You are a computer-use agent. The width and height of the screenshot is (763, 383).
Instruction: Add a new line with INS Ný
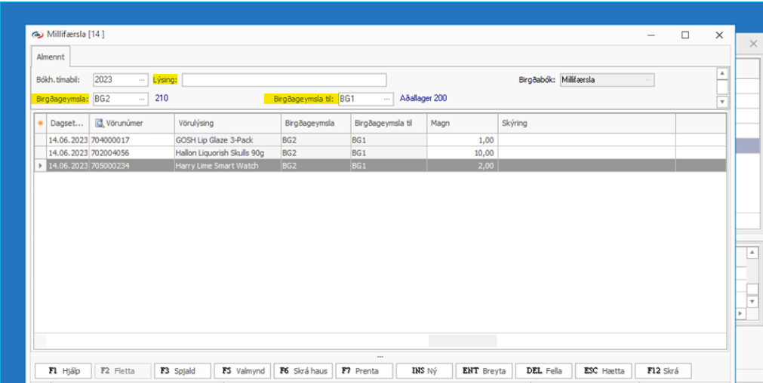425,371
